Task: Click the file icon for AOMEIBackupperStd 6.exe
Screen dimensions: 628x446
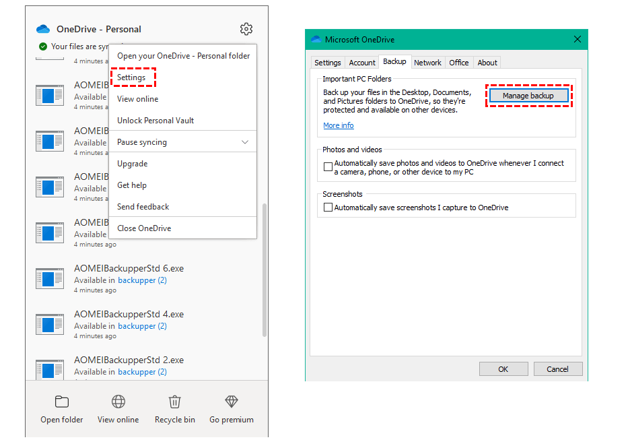Action: tap(50, 278)
